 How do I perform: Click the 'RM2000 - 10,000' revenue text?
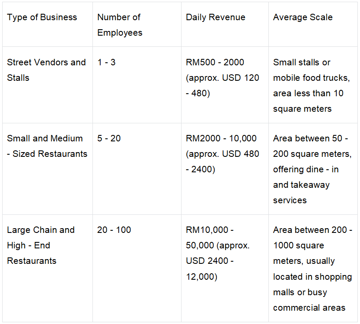coord(221,138)
